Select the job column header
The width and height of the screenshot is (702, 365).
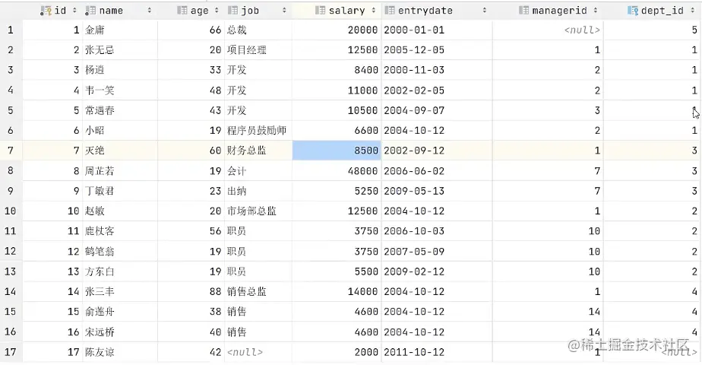click(258, 11)
